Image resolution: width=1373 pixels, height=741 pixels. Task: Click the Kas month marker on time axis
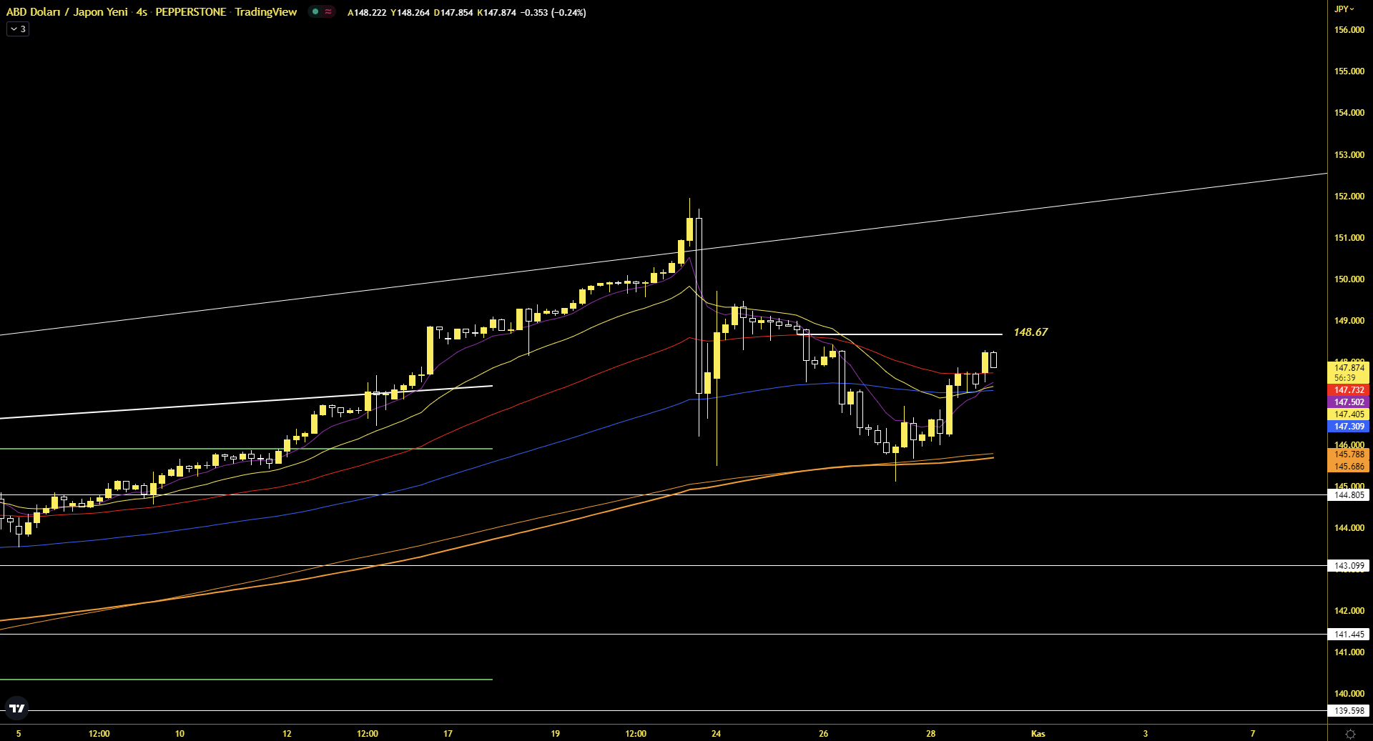[x=1038, y=734]
